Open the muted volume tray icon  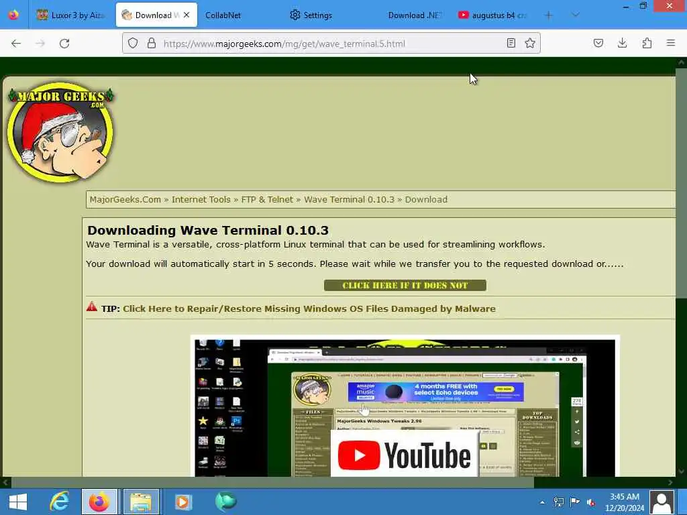591,502
